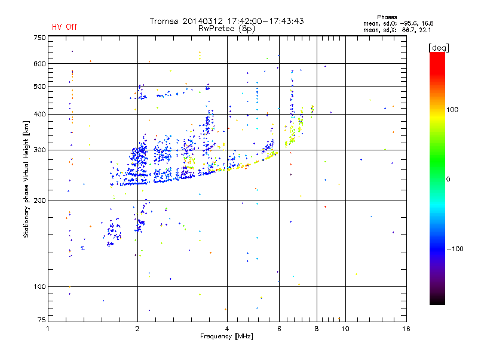478x358 pixels.
Task: Click the x-axis tick label '6'
Action: [279, 329]
